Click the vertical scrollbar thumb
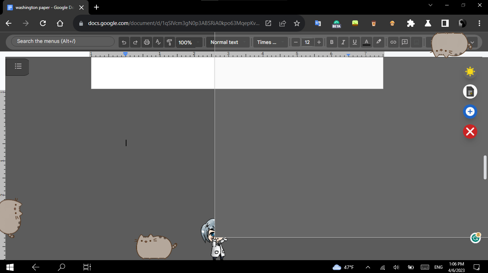Screen dimensions: 488x273 coord(485,167)
